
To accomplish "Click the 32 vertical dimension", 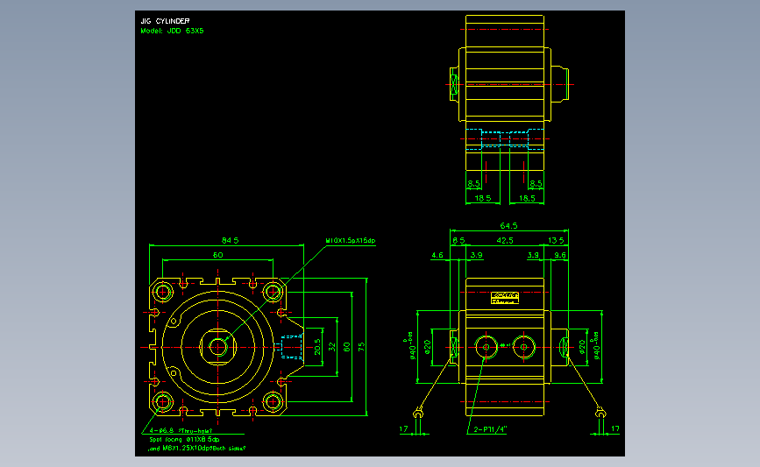I will coord(332,347).
